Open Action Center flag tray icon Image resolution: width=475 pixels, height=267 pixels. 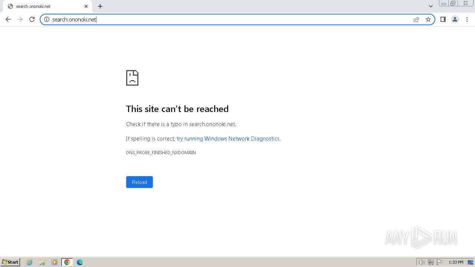tap(440, 262)
